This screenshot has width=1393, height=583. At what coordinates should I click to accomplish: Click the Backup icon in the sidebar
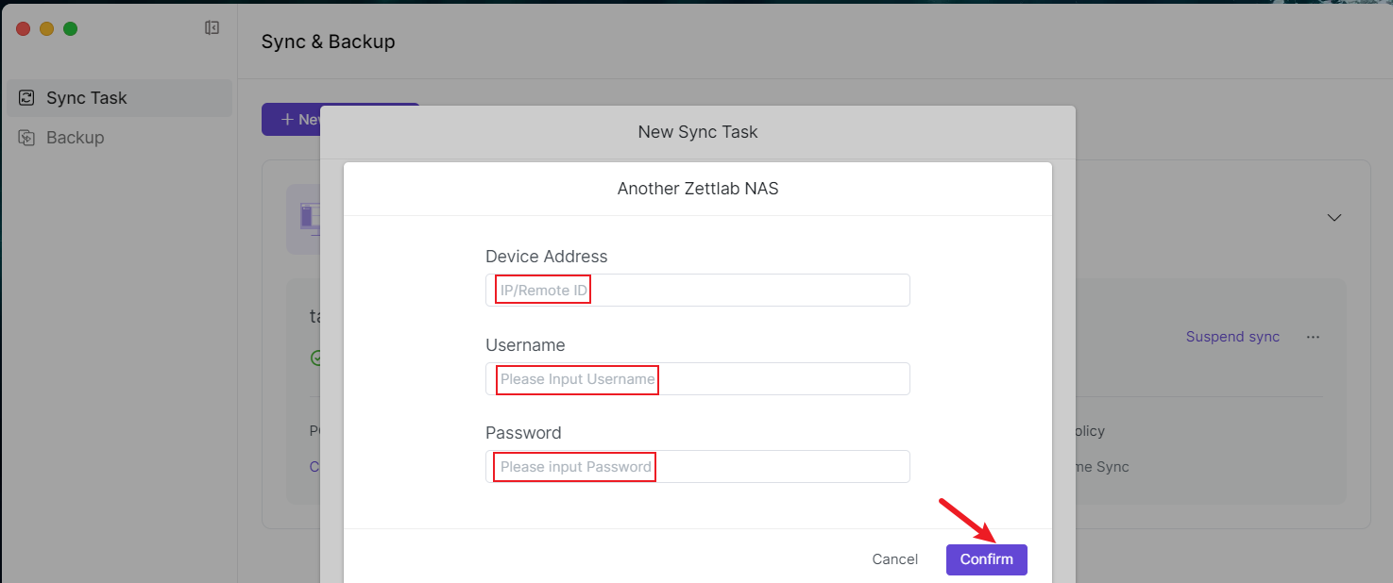click(x=26, y=138)
